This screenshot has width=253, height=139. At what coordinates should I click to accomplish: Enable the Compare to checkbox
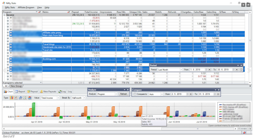click(x=135, y=94)
